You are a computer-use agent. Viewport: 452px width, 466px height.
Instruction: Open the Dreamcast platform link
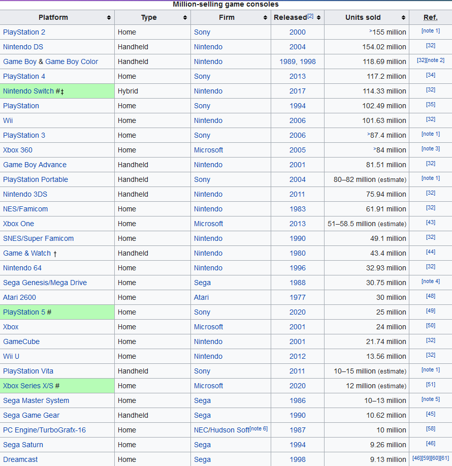(x=20, y=459)
